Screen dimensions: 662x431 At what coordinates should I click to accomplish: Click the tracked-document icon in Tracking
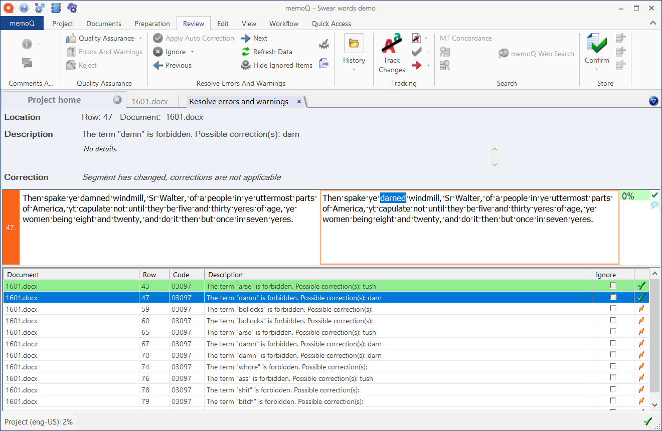pyautogui.click(x=416, y=38)
